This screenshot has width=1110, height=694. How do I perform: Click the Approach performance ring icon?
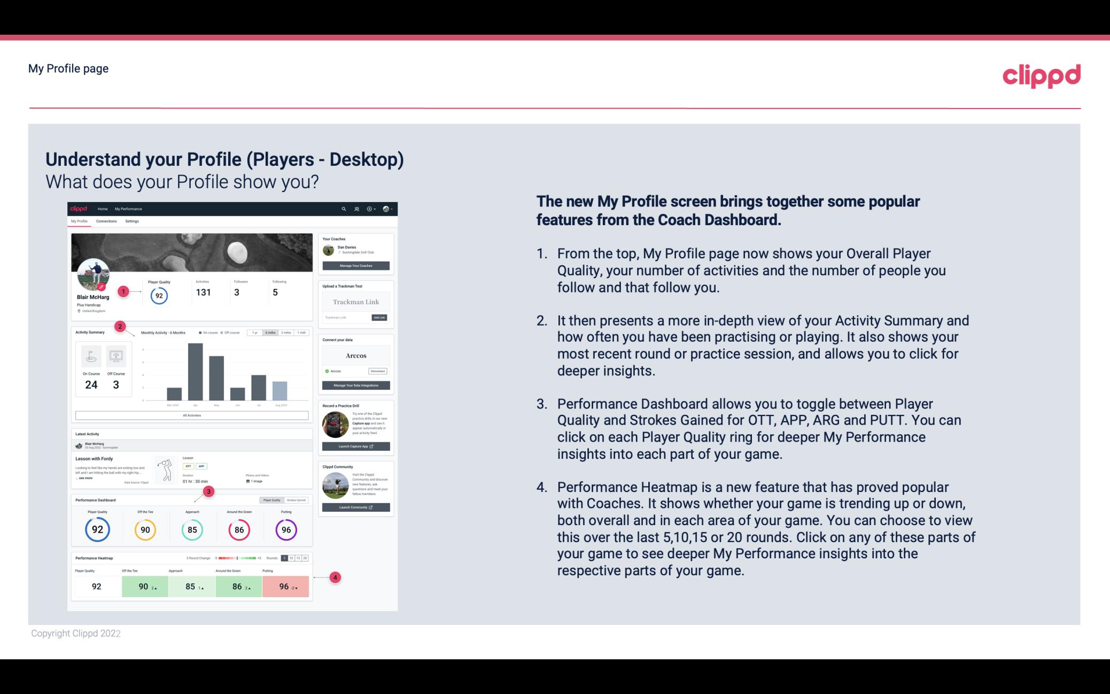192,529
